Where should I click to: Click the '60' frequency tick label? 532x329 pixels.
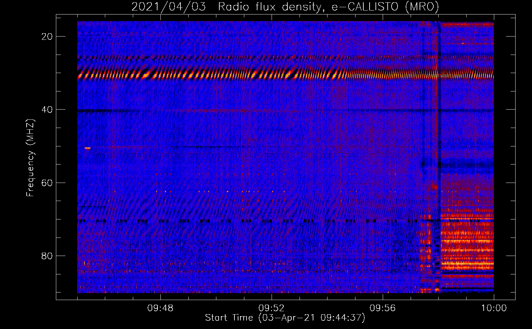[x=47, y=183]
